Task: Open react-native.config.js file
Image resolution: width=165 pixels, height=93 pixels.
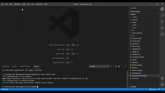Action: (144, 76)
